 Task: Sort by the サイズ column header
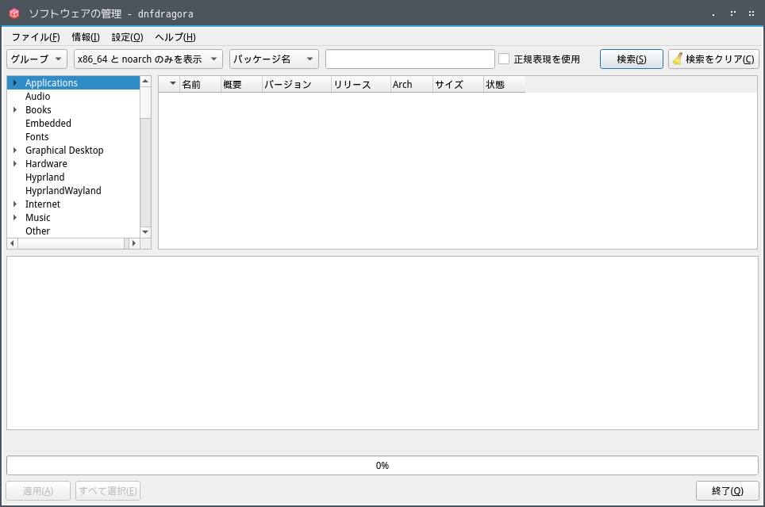458,84
